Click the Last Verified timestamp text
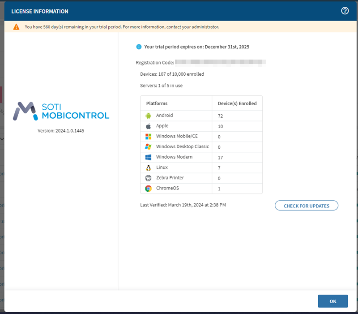 [x=183, y=205]
